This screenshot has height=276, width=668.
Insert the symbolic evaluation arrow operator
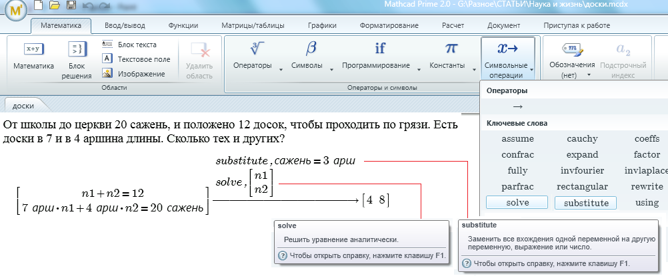click(x=517, y=106)
